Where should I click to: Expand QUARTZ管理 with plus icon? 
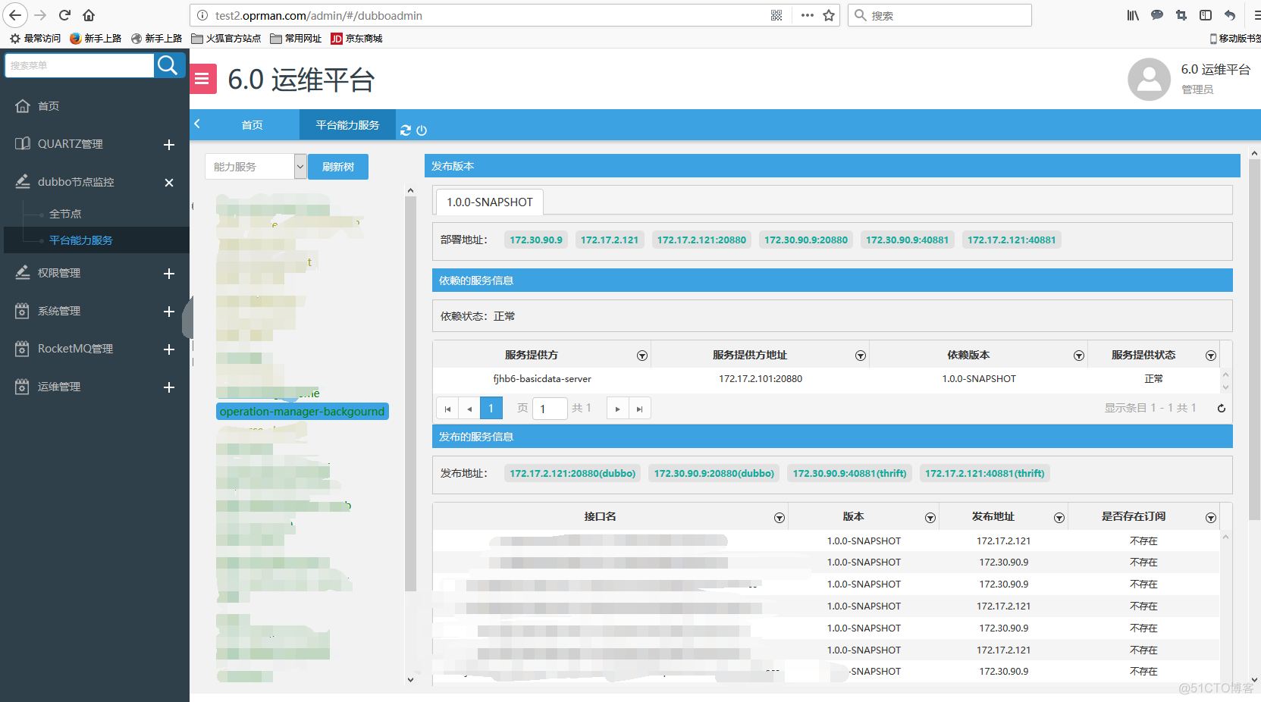(x=169, y=145)
